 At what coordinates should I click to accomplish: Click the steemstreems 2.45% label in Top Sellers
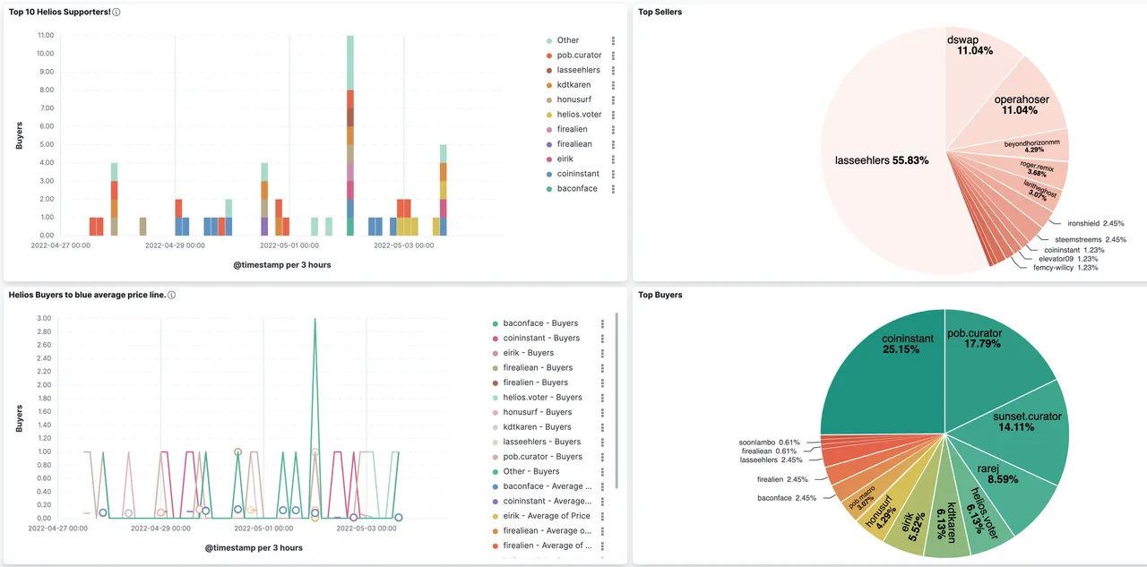1090,239
